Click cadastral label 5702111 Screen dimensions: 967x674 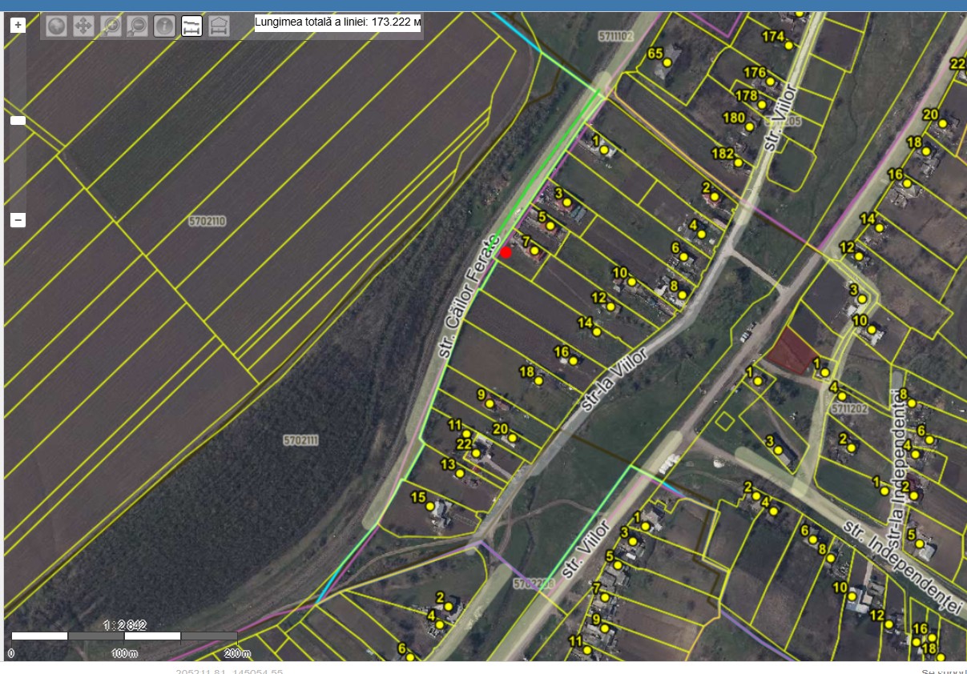[301, 440]
